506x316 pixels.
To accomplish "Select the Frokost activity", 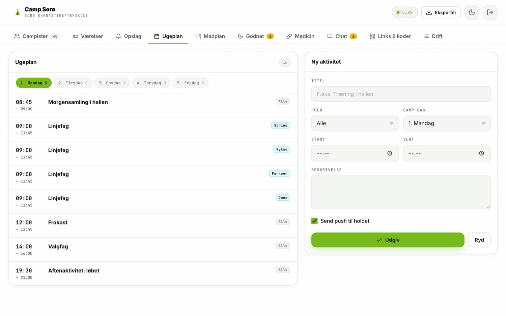I will point(153,226).
